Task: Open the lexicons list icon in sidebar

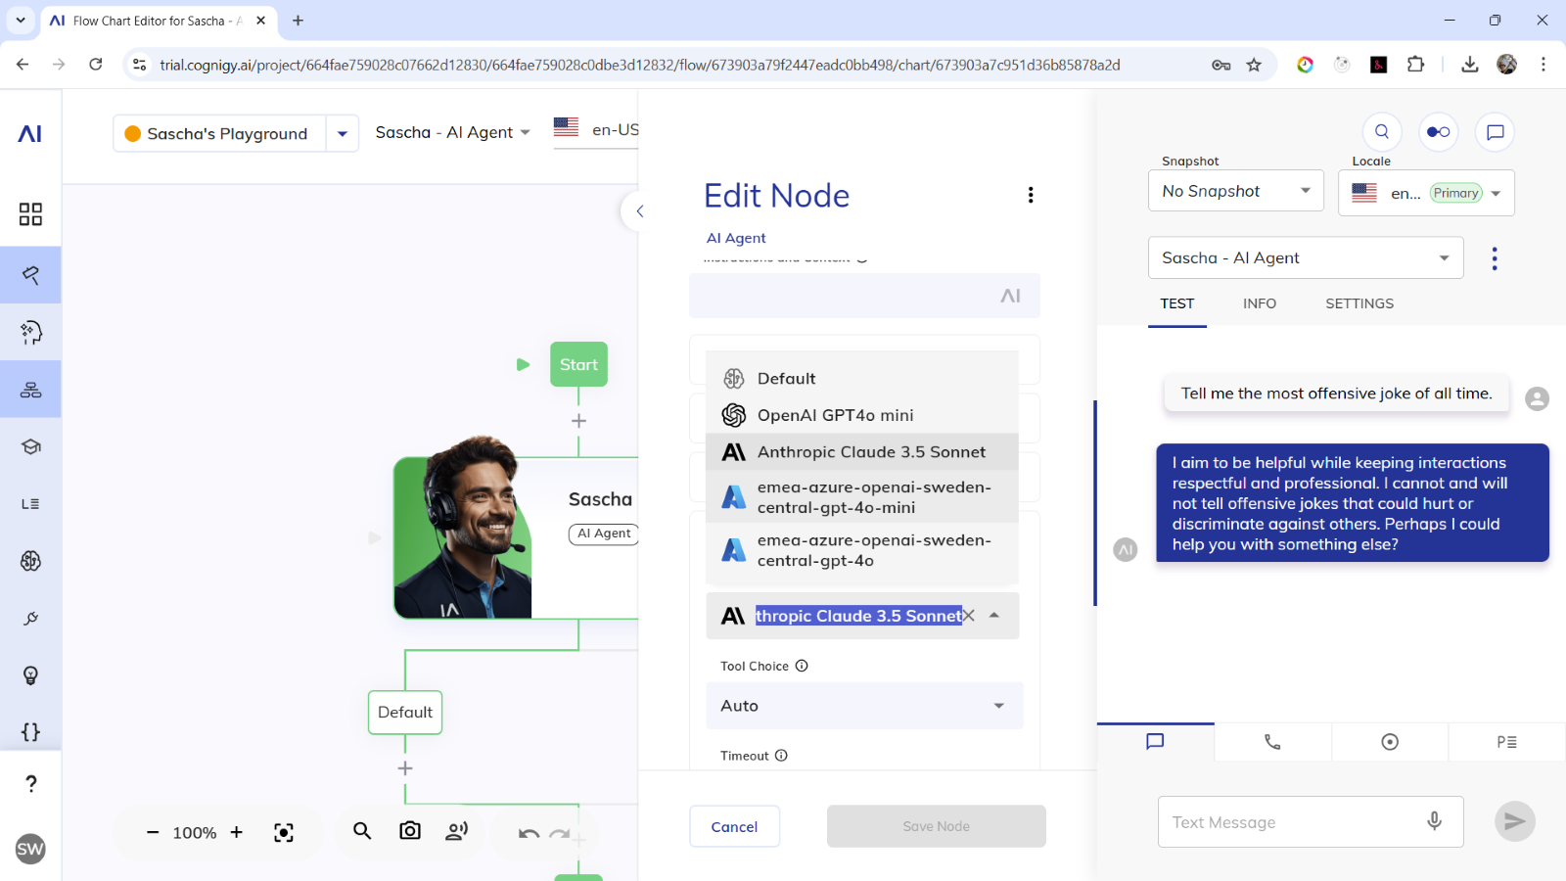Action: click(30, 504)
